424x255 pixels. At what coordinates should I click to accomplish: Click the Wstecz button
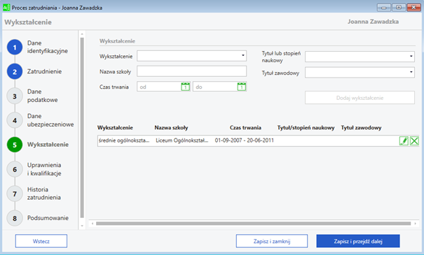pyautogui.click(x=41, y=241)
